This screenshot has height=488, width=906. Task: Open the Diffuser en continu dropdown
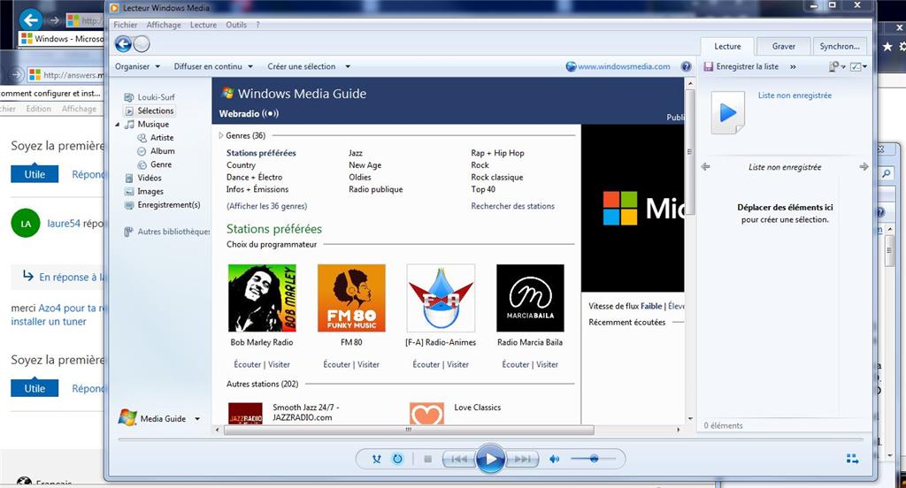tap(213, 66)
